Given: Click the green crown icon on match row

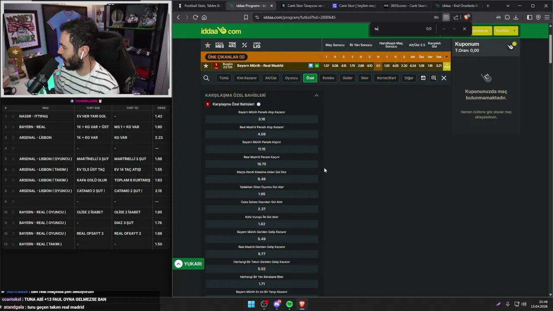Looking at the screenshot, I should click(317, 66).
